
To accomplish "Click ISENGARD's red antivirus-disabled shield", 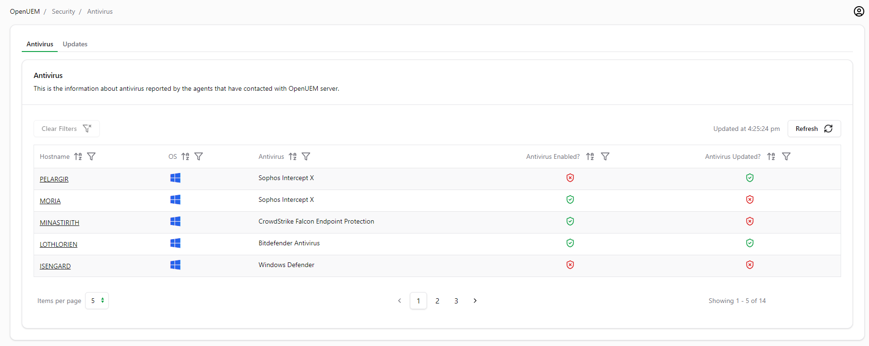I will tap(570, 265).
